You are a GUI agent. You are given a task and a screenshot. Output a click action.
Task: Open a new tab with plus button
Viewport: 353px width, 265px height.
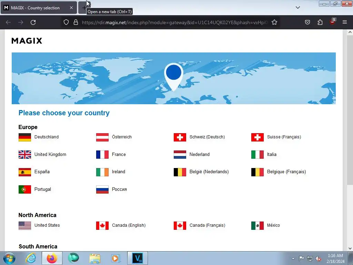tap(84, 8)
